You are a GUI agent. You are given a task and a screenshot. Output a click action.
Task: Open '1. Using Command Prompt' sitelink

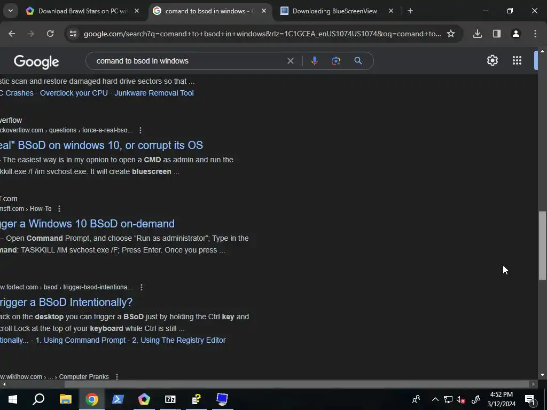81,340
